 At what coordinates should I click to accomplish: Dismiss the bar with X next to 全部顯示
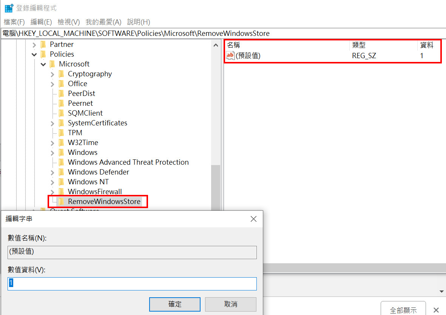coord(436,310)
